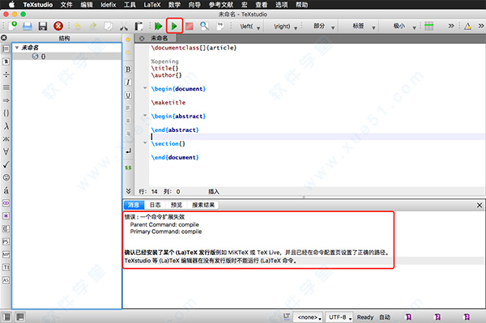Switch to the 搜索结果 tab
The image size is (486, 323).
click(203, 205)
